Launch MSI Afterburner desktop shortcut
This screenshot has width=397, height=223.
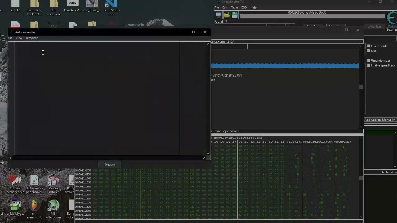pyautogui.click(x=53, y=209)
